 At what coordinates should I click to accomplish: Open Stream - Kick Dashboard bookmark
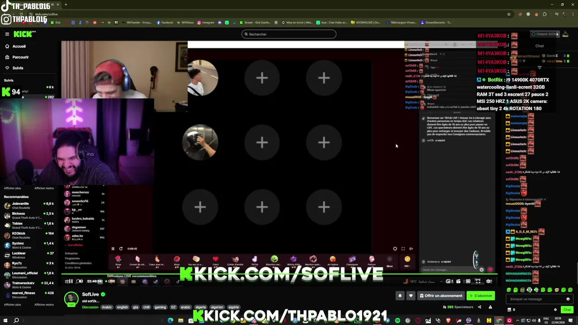pos(255,23)
